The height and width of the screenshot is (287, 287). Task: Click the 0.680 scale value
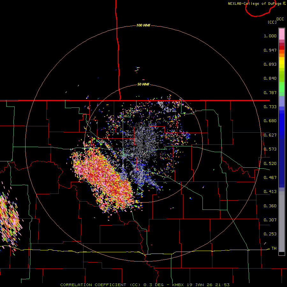(x=270, y=121)
